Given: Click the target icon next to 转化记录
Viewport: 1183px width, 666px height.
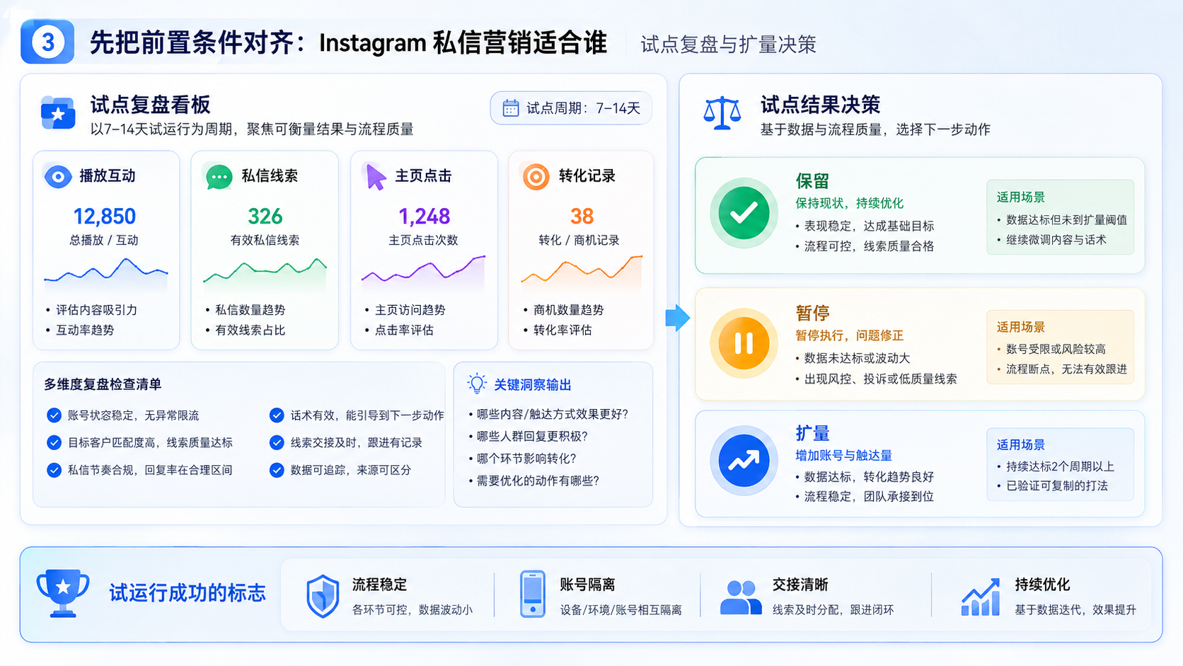Looking at the screenshot, I should (x=536, y=176).
